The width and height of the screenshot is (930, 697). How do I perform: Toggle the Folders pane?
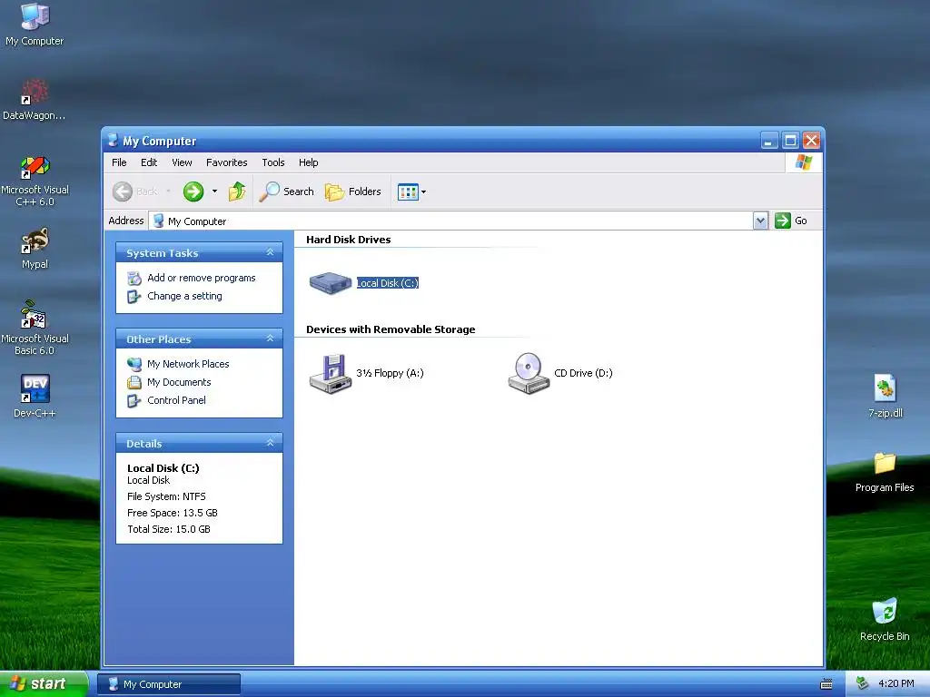point(353,191)
